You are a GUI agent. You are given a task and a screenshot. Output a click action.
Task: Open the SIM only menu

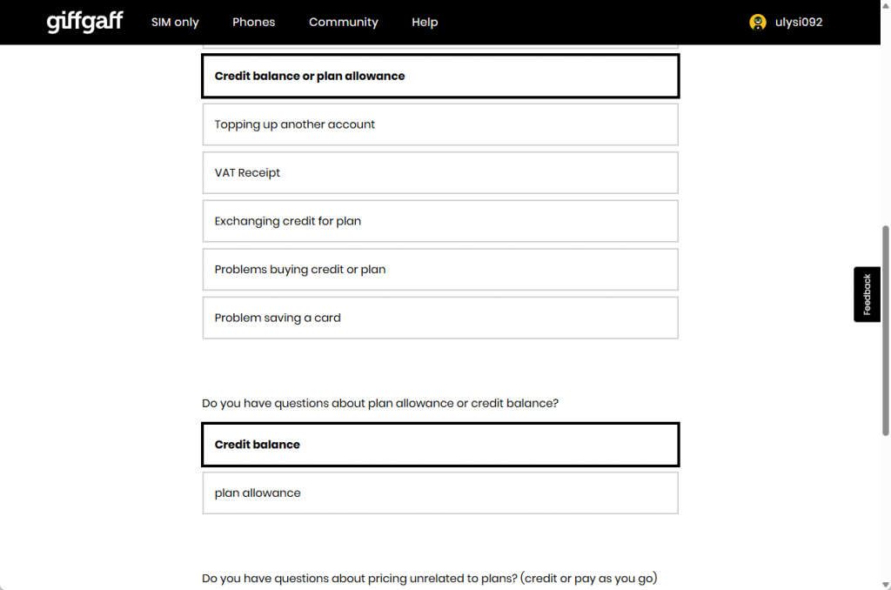[x=175, y=22]
